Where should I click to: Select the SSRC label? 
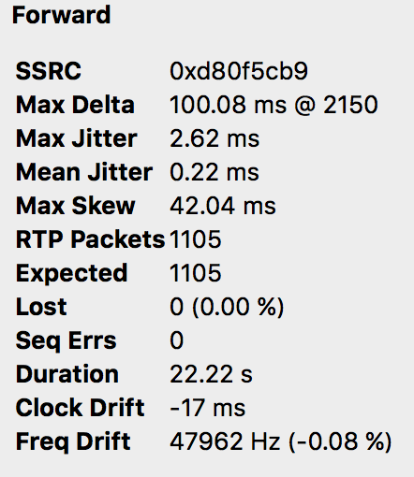pyautogui.click(x=49, y=71)
